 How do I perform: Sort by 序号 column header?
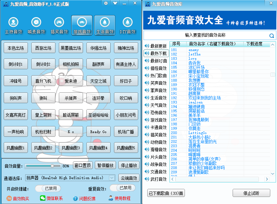click(x=178, y=44)
